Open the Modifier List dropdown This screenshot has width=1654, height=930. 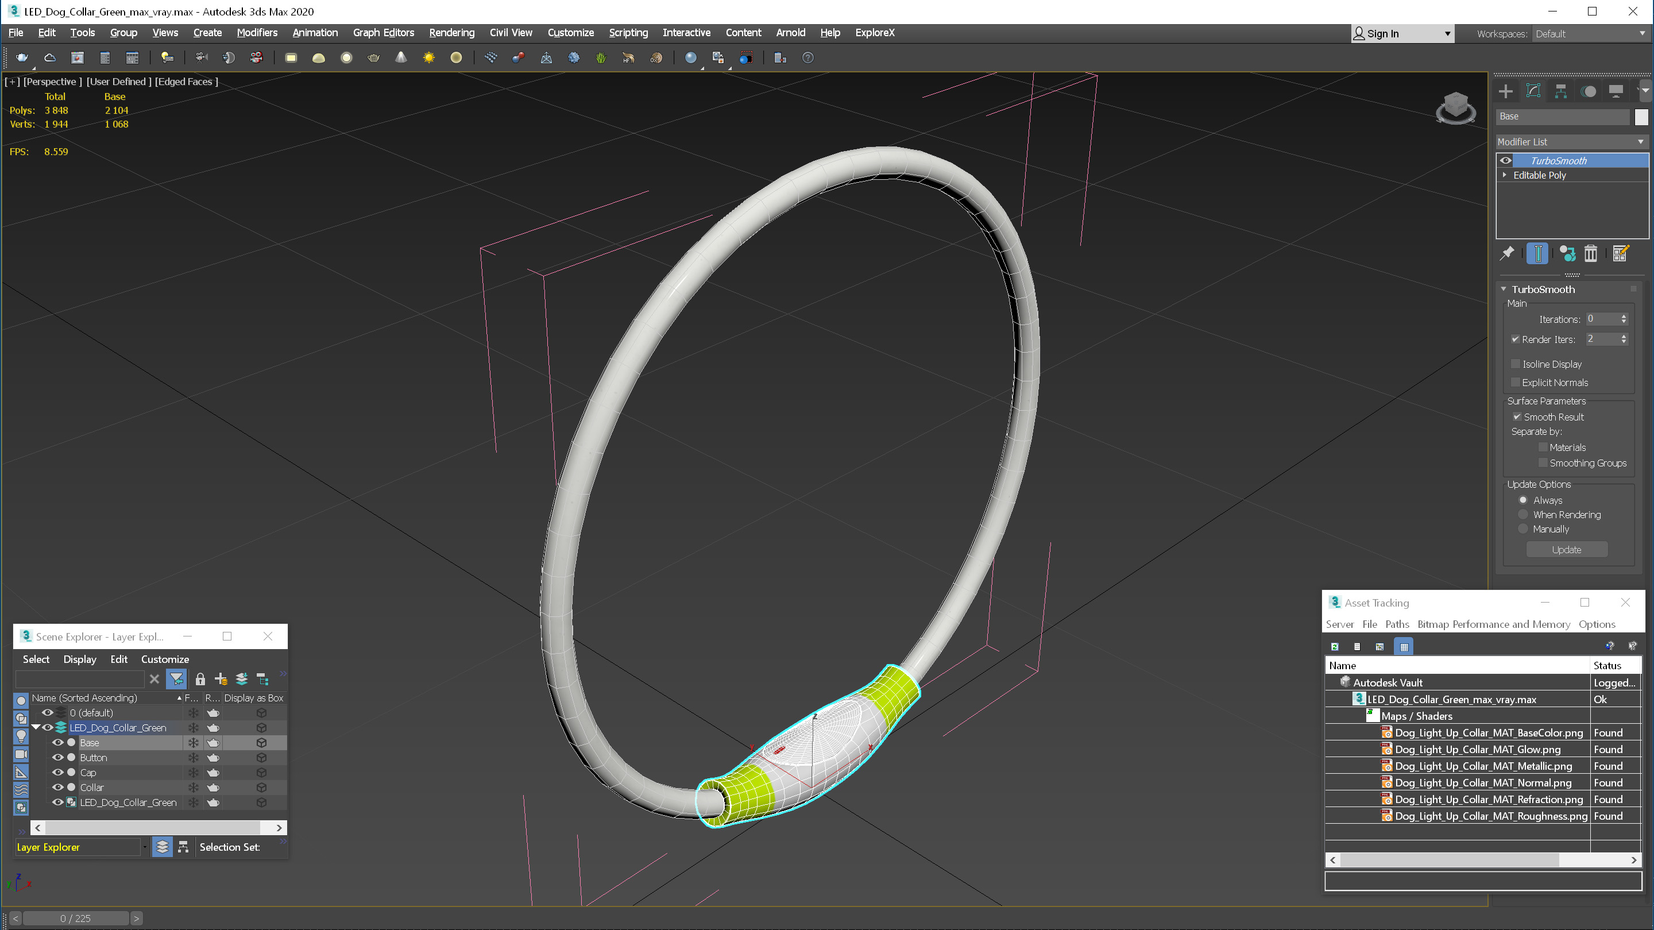coord(1571,142)
